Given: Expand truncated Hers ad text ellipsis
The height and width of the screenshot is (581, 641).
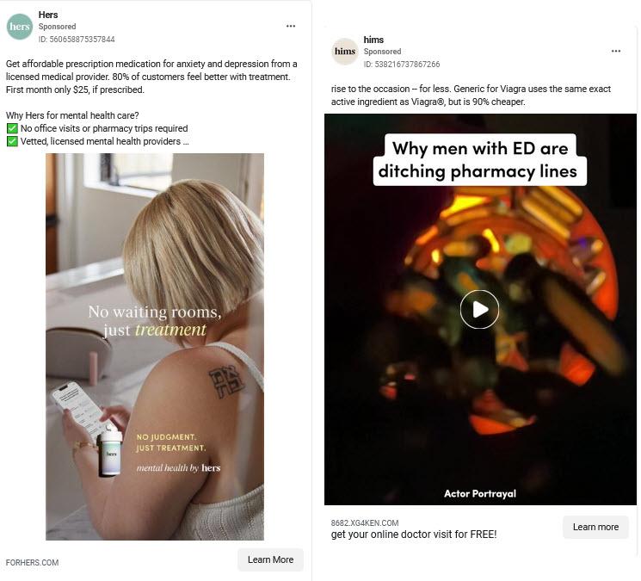Looking at the screenshot, I should pos(186,141).
